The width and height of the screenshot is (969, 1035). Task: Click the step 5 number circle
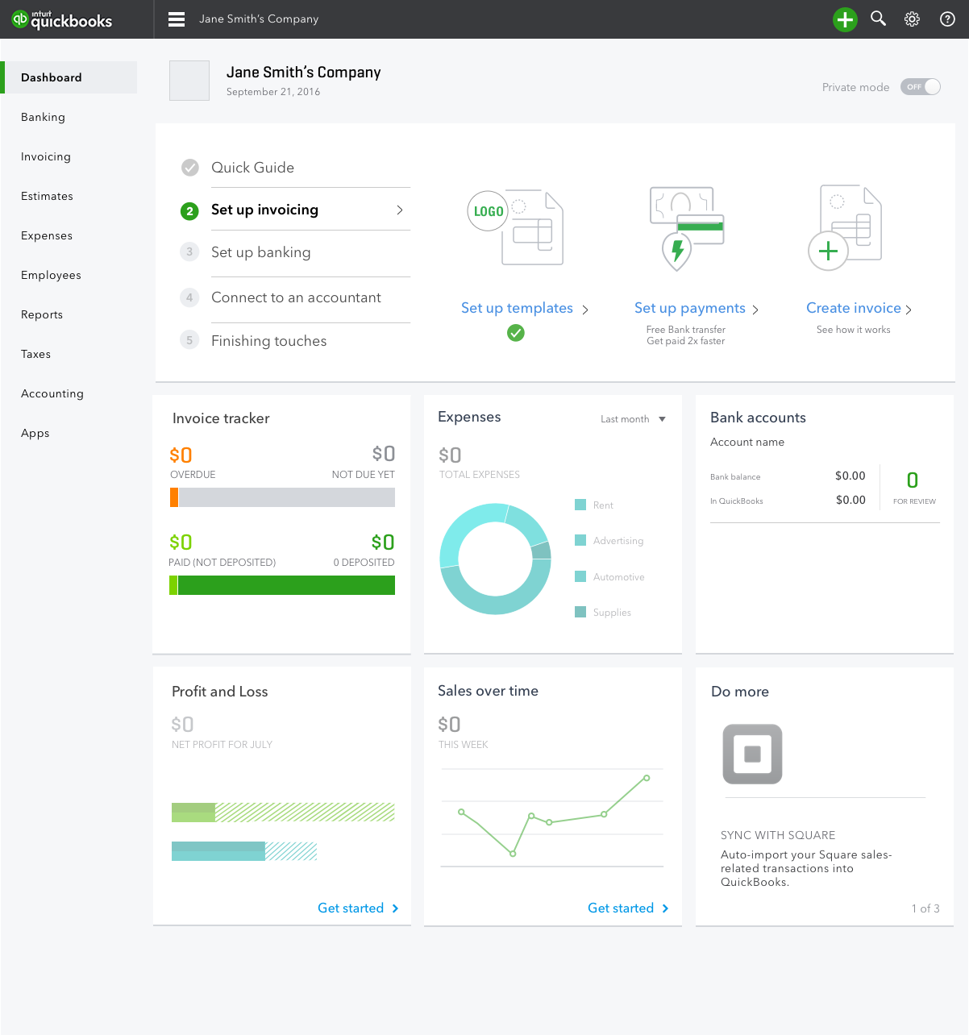189,340
